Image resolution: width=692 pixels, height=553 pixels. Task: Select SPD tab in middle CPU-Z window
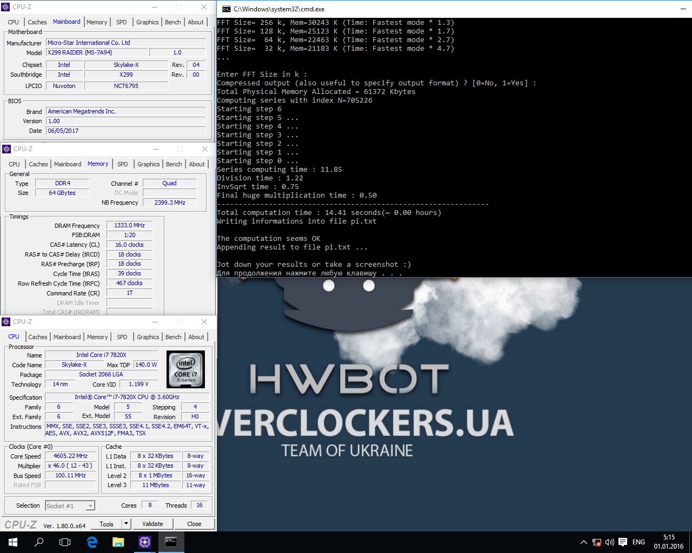[123, 164]
